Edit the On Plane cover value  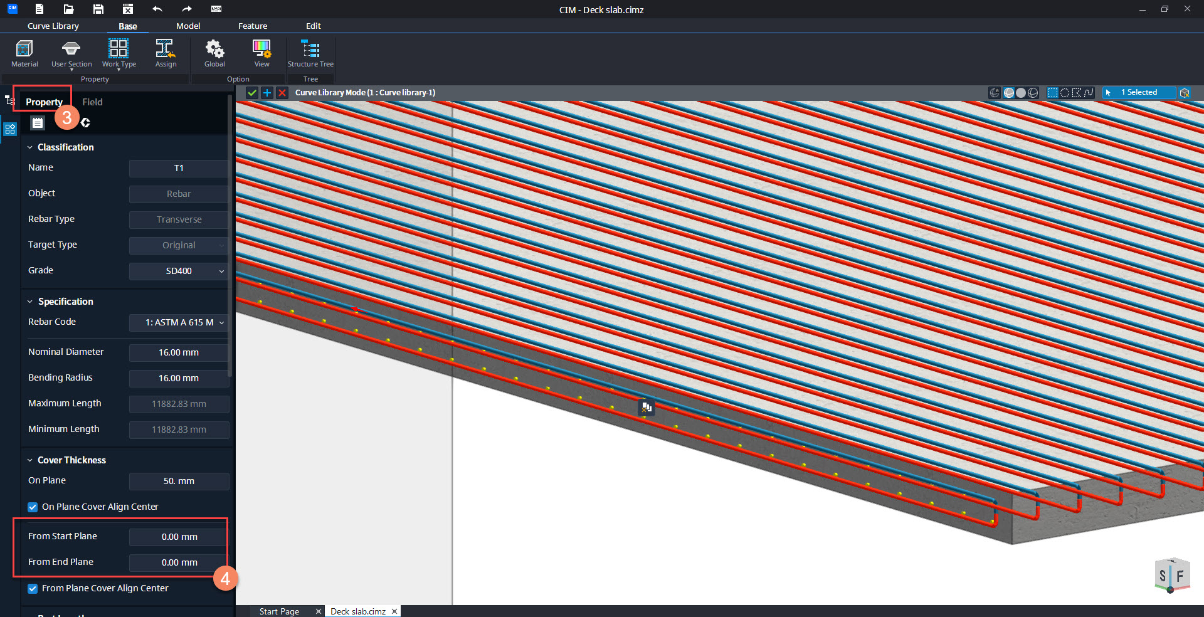(179, 481)
